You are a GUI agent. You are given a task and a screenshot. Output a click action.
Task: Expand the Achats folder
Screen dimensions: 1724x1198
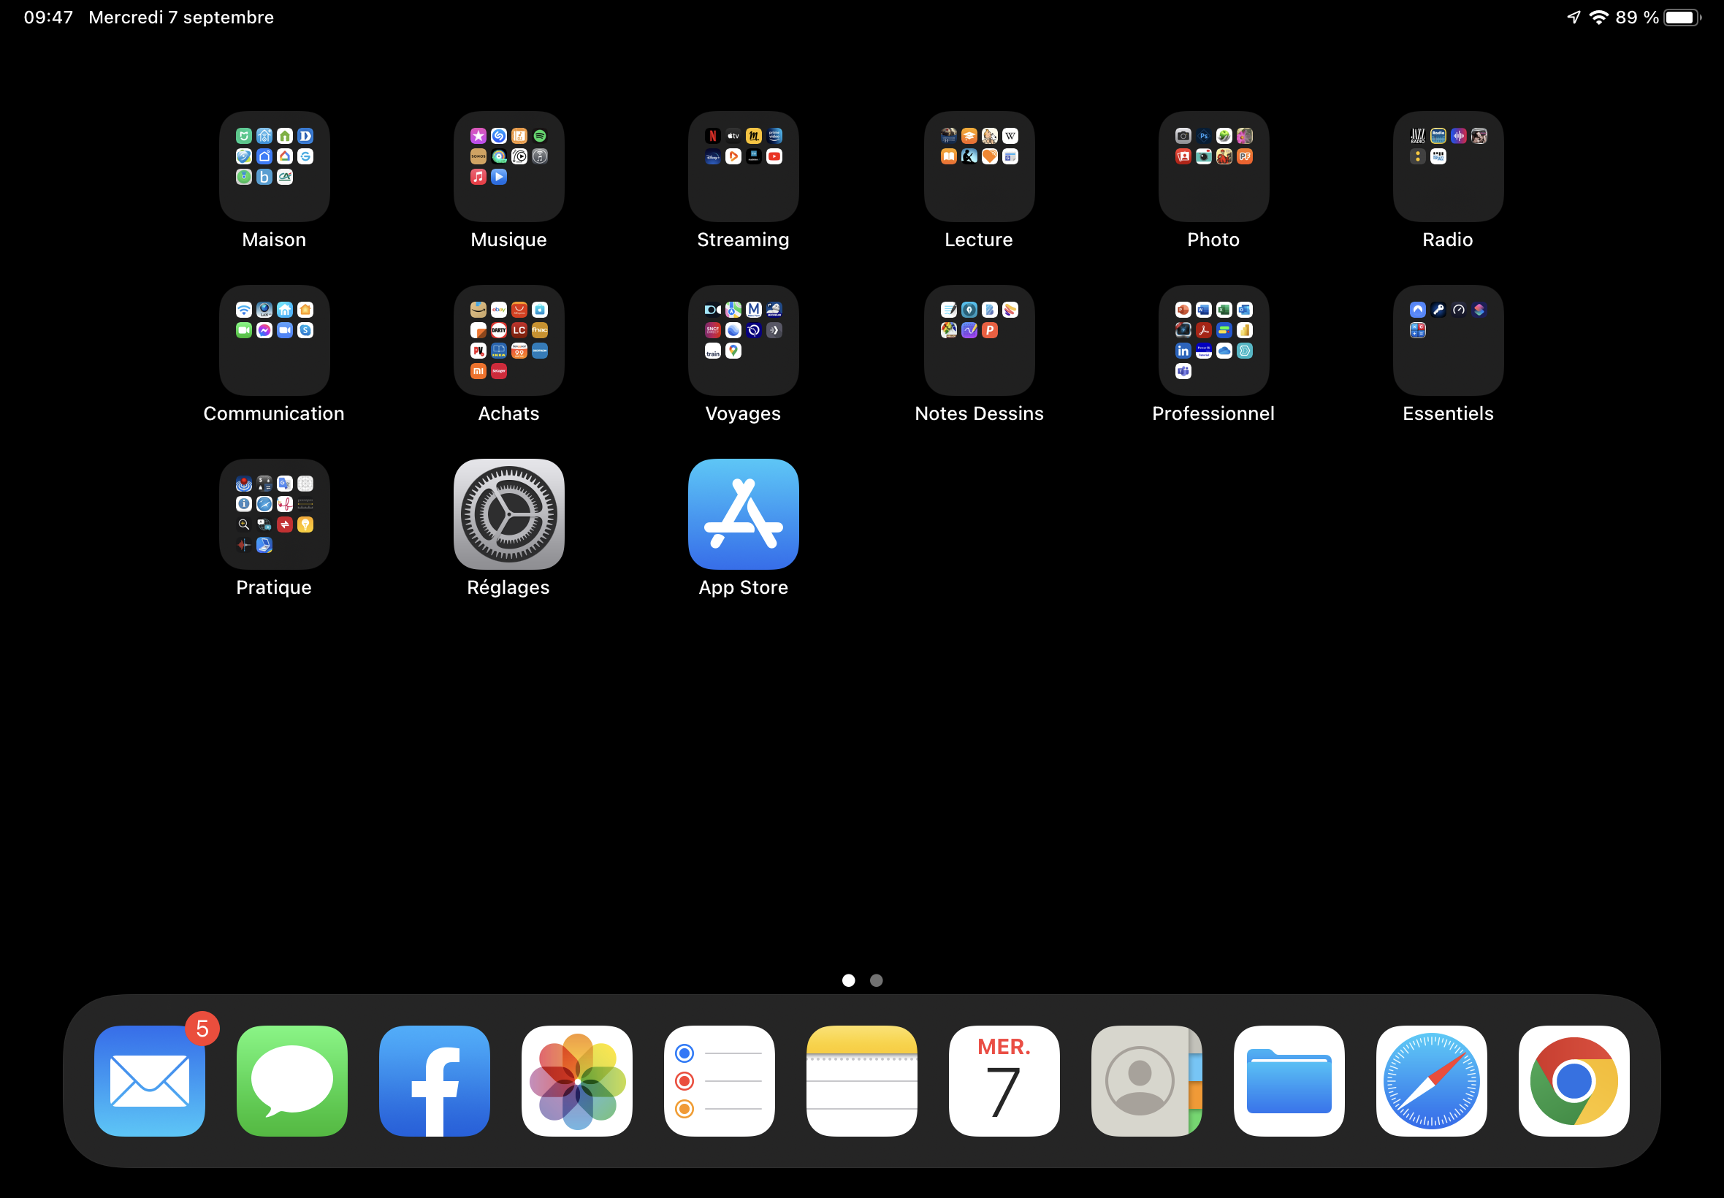coord(509,340)
